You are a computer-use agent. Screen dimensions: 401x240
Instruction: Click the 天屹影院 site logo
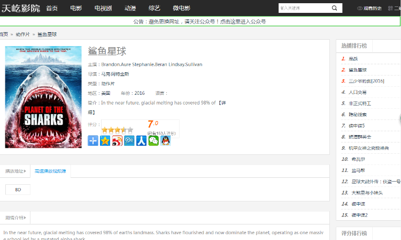[21, 8]
